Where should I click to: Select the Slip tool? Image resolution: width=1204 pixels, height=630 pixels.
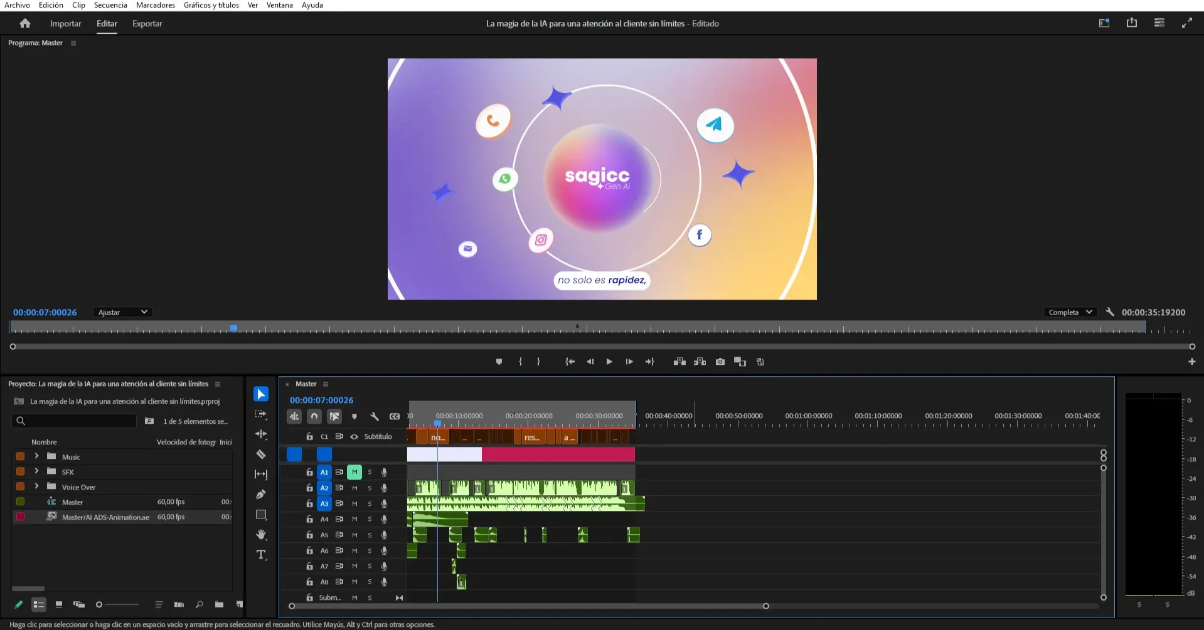coord(261,475)
